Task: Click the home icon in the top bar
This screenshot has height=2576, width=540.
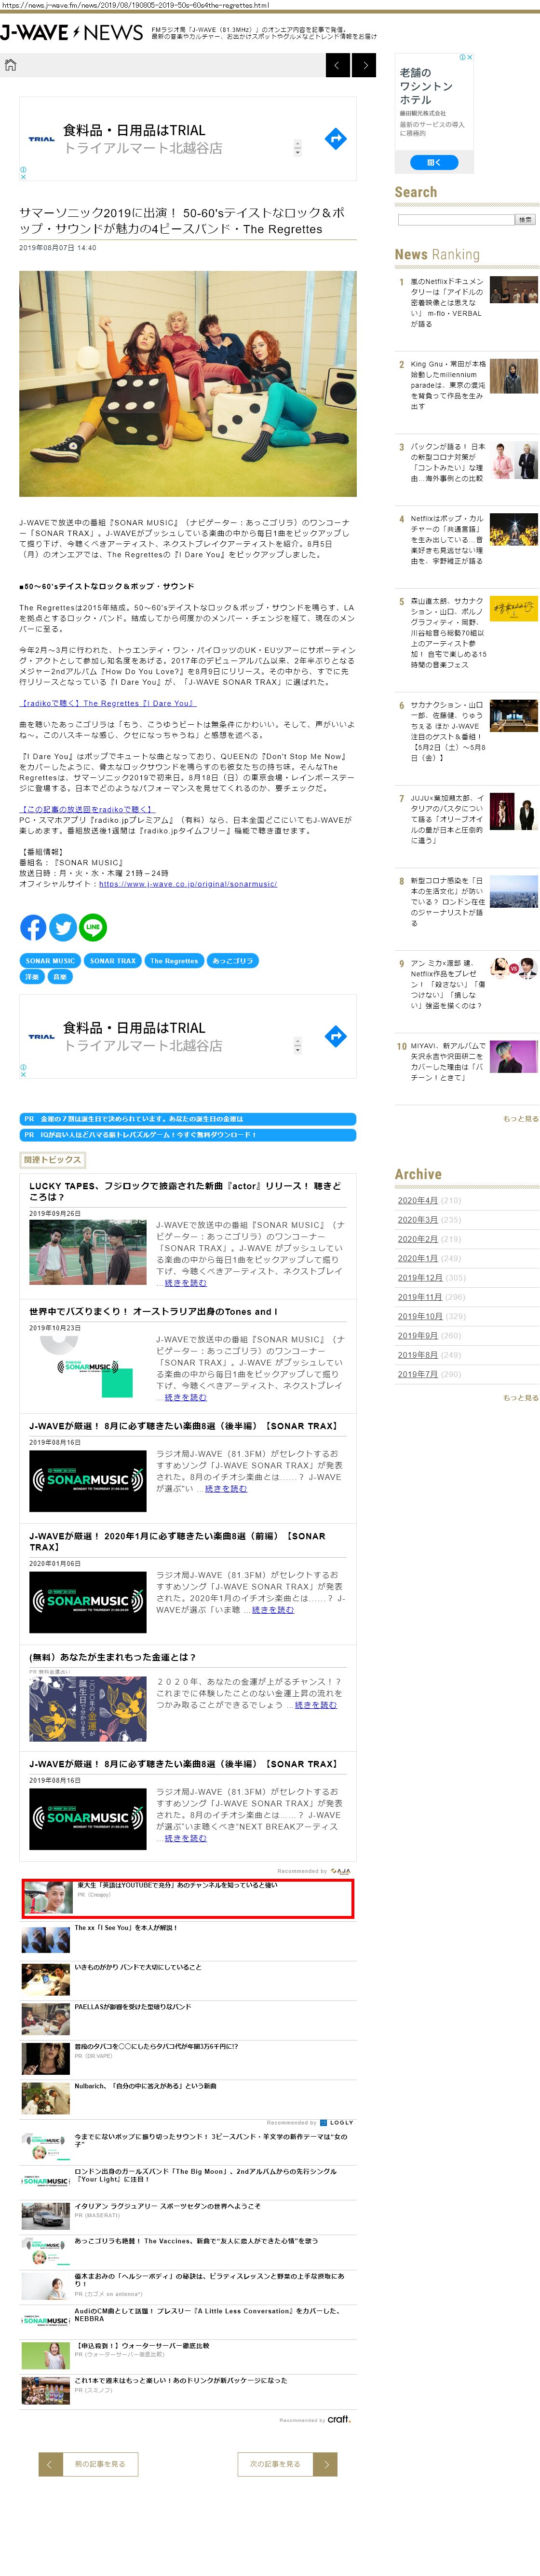Action: pyautogui.click(x=11, y=65)
